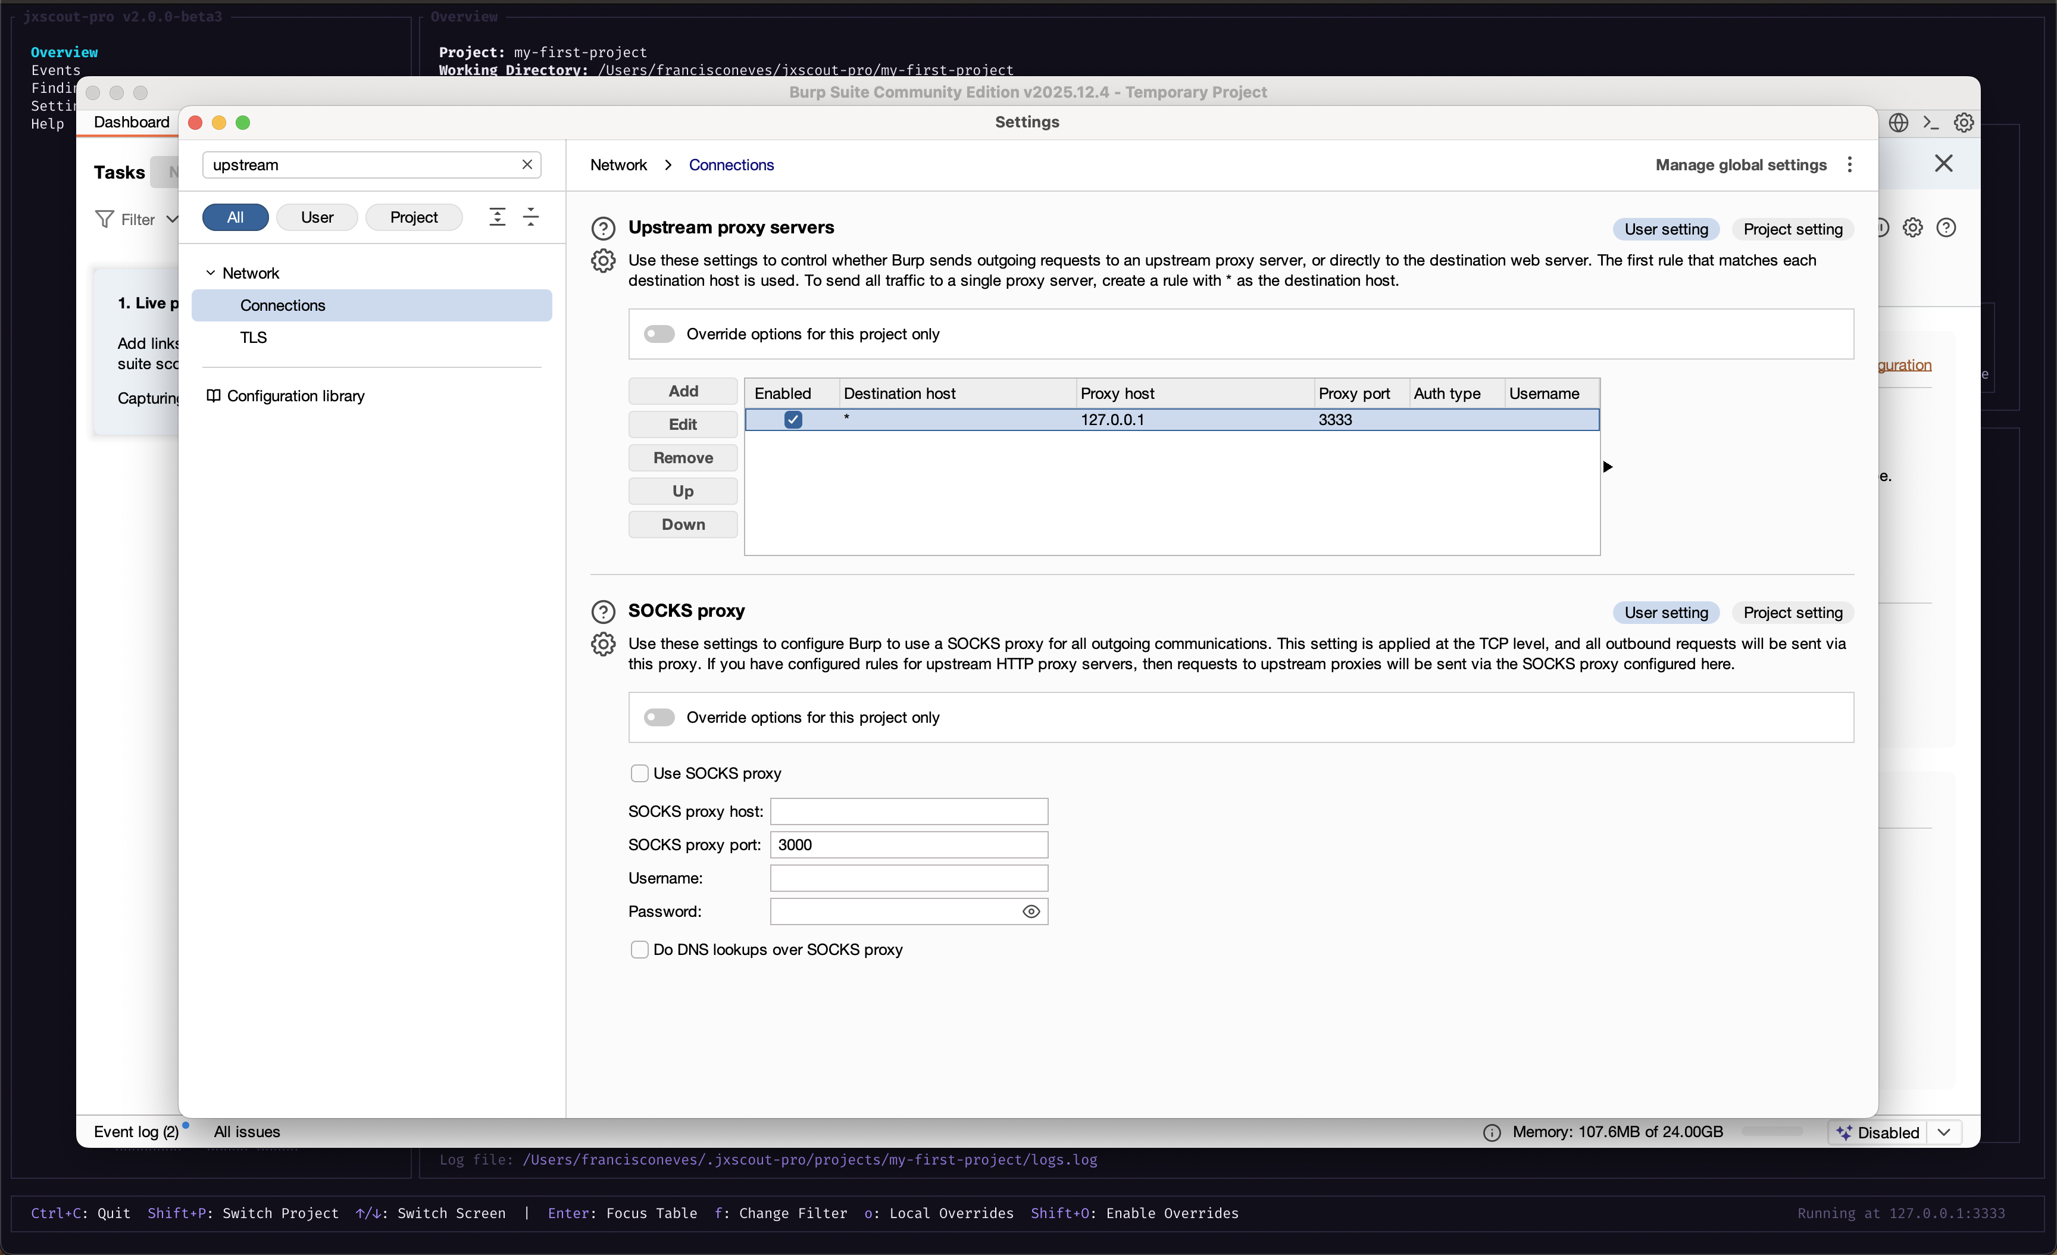Click Edit upstream proxy rule button
2057x1255 pixels.
click(683, 424)
